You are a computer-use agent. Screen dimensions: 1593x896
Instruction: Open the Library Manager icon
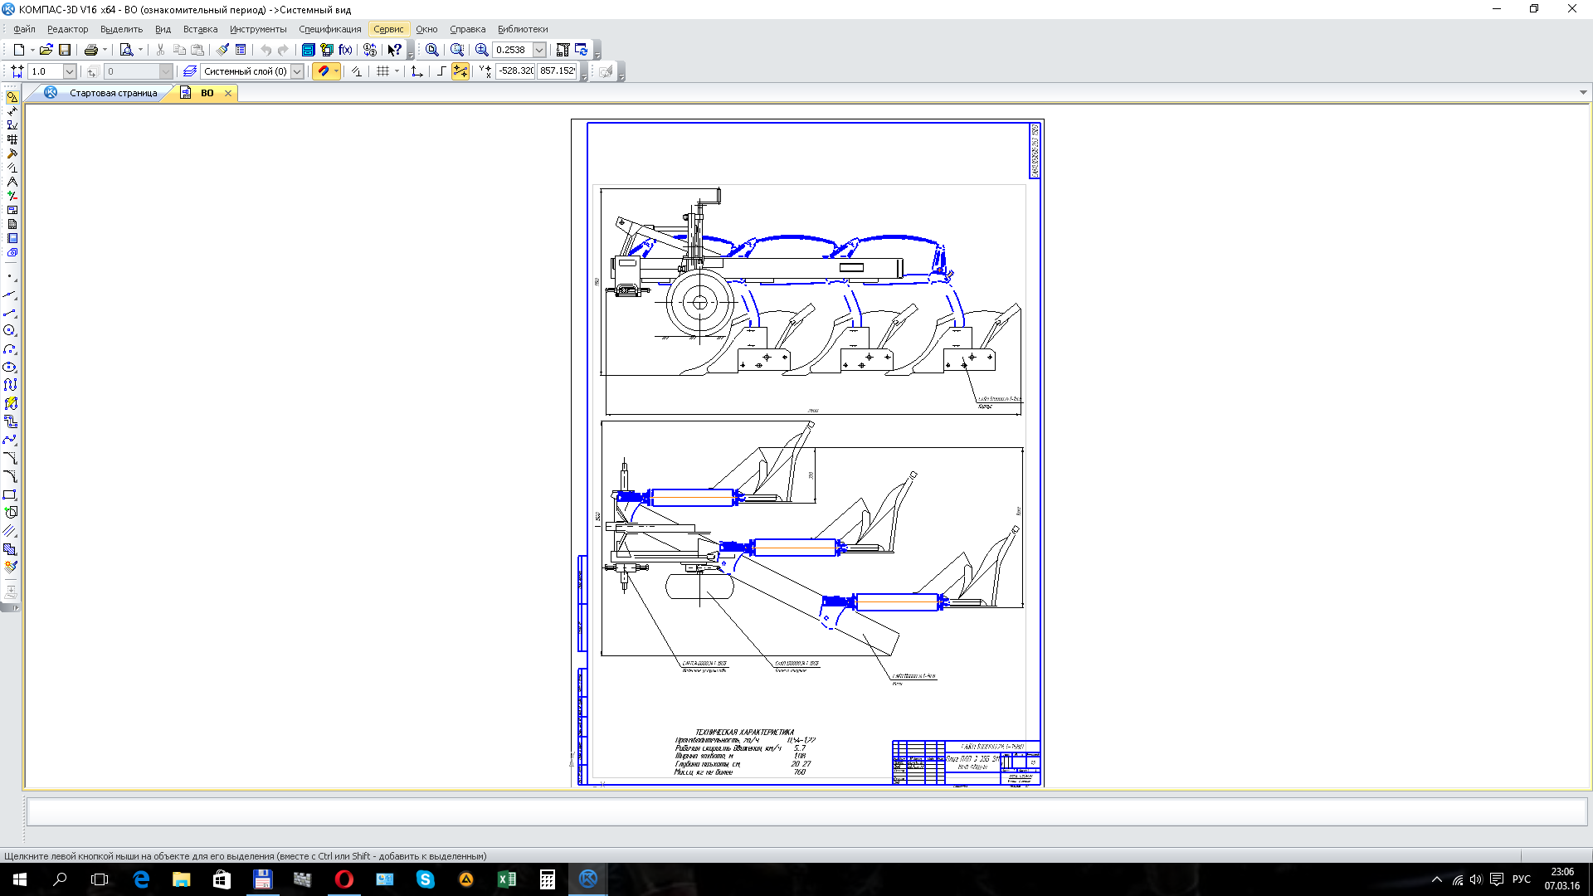coord(308,50)
